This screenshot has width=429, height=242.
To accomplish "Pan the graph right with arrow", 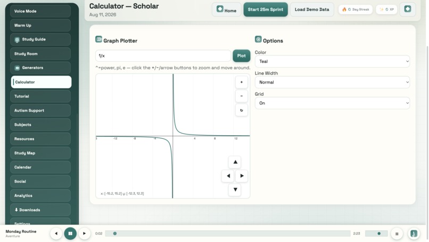I will tap(242, 176).
